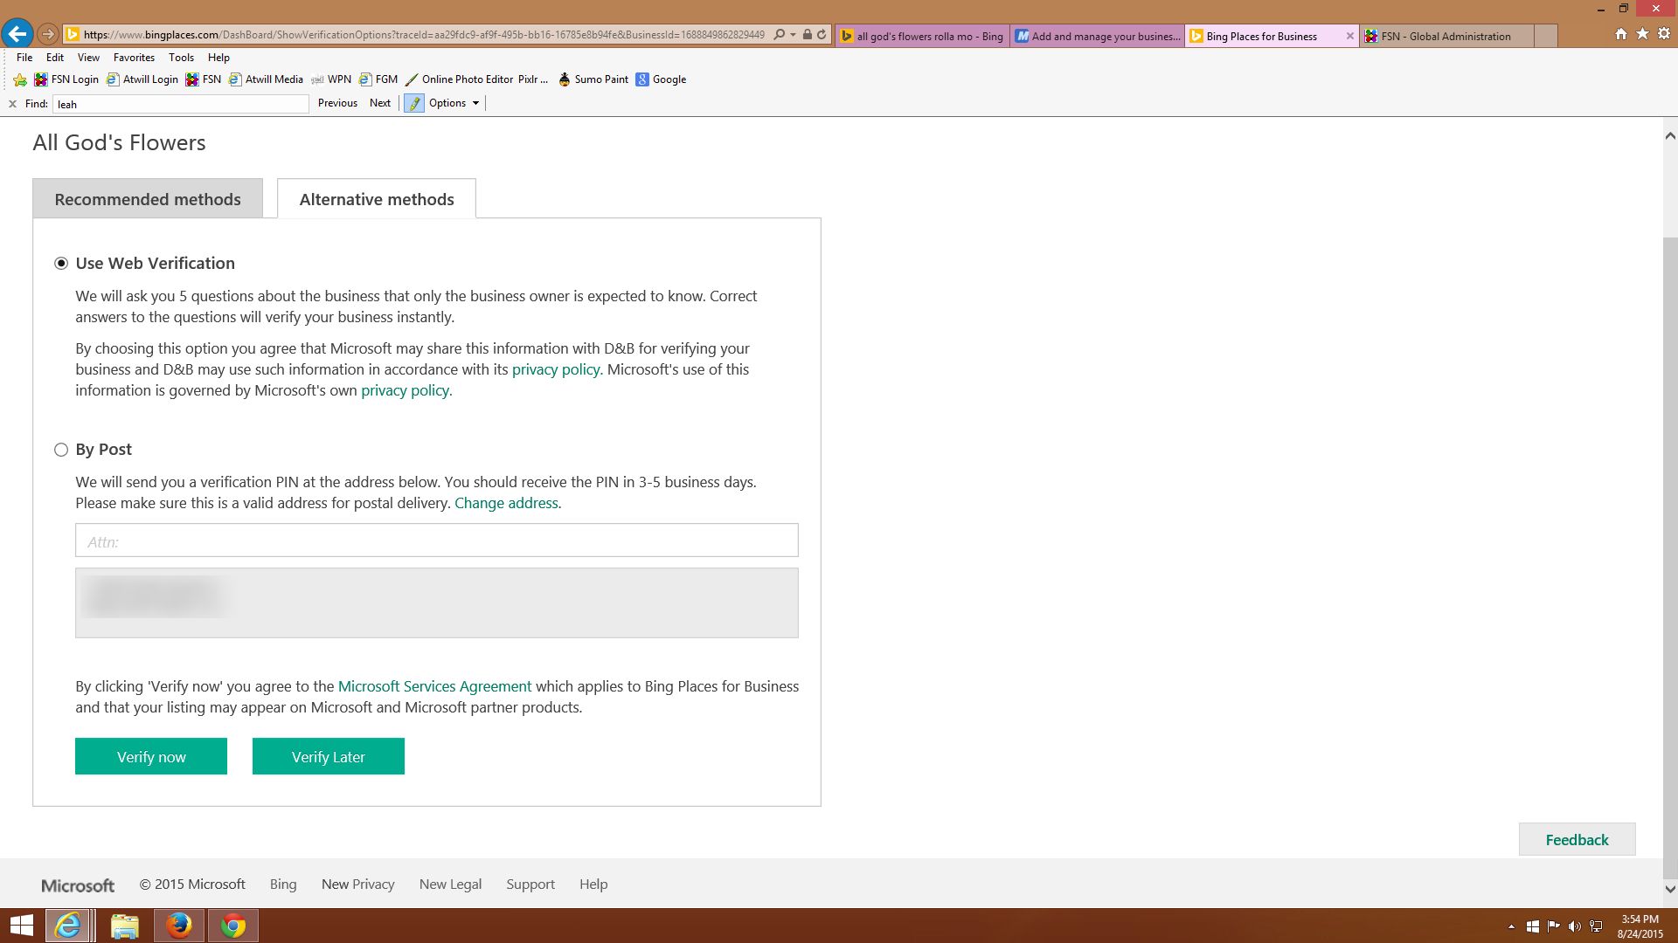The width and height of the screenshot is (1678, 943).
Task: Open the Home icon in browser toolbar
Action: [1621, 34]
